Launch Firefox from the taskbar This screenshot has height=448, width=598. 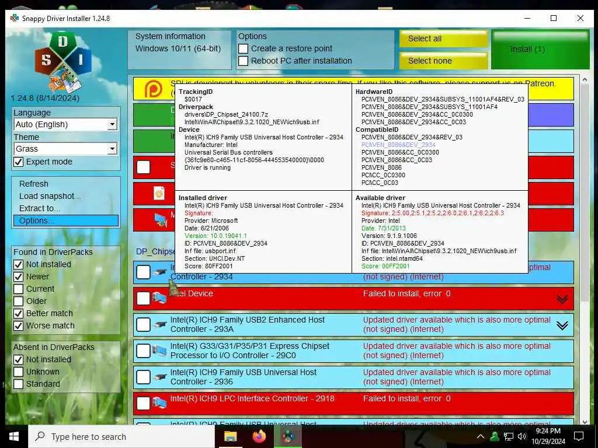pos(259,436)
